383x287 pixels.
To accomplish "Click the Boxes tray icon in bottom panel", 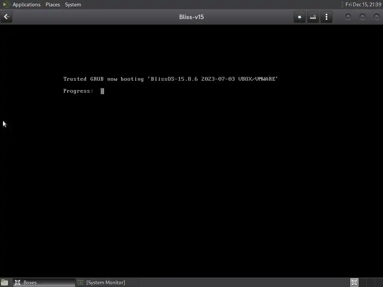I will pyautogui.click(x=354, y=283).
